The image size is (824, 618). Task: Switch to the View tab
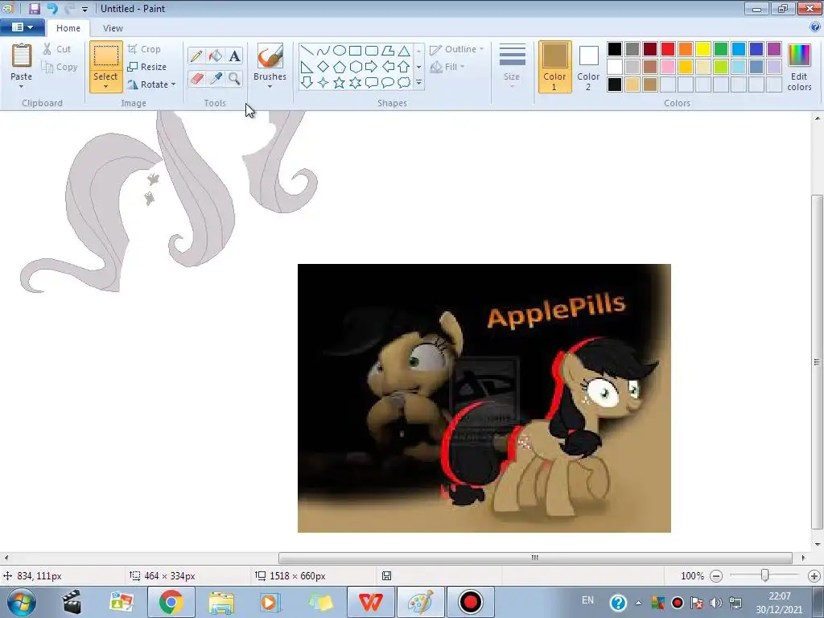click(x=113, y=28)
